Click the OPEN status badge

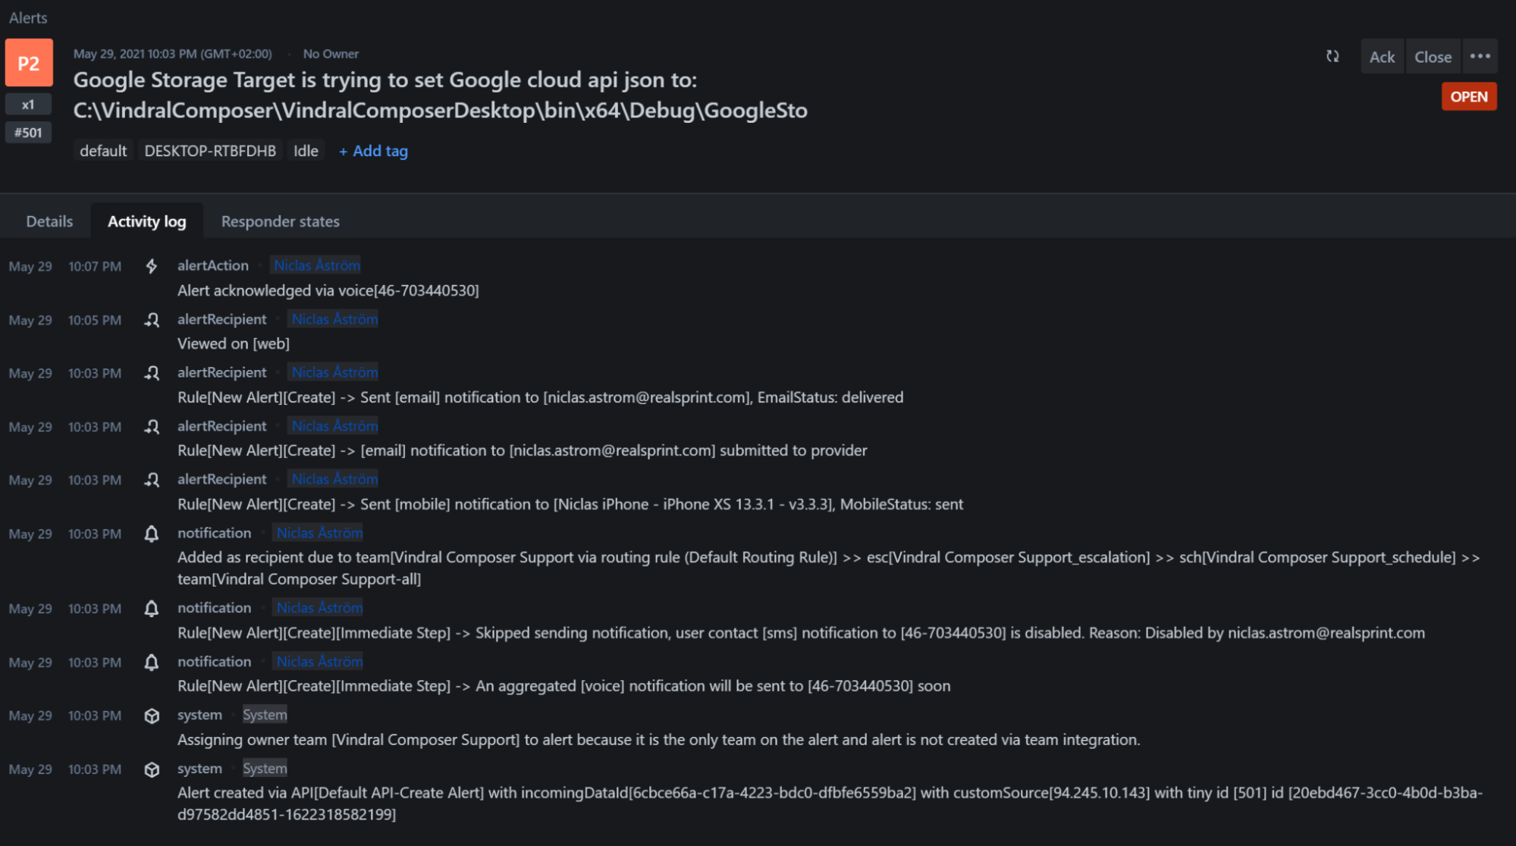click(x=1469, y=96)
